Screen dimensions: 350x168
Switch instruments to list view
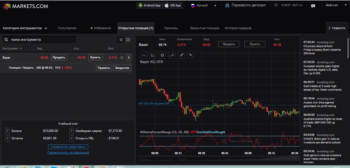tap(121, 40)
